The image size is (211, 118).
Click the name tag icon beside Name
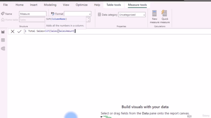click(x=3, y=14)
